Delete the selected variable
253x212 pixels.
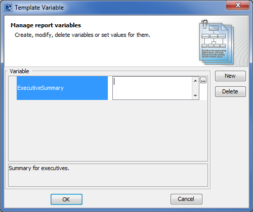(x=230, y=91)
